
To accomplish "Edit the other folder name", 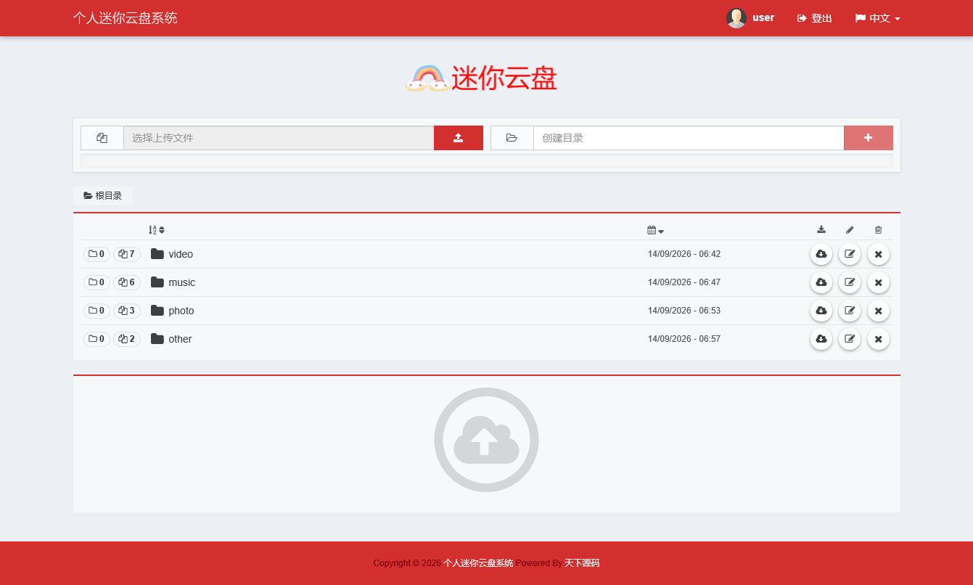I will tap(850, 339).
